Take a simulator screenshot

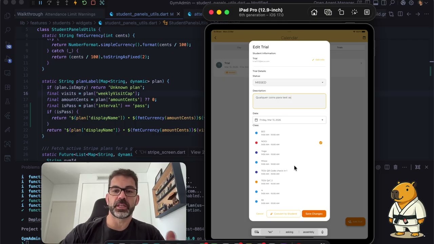point(328,12)
